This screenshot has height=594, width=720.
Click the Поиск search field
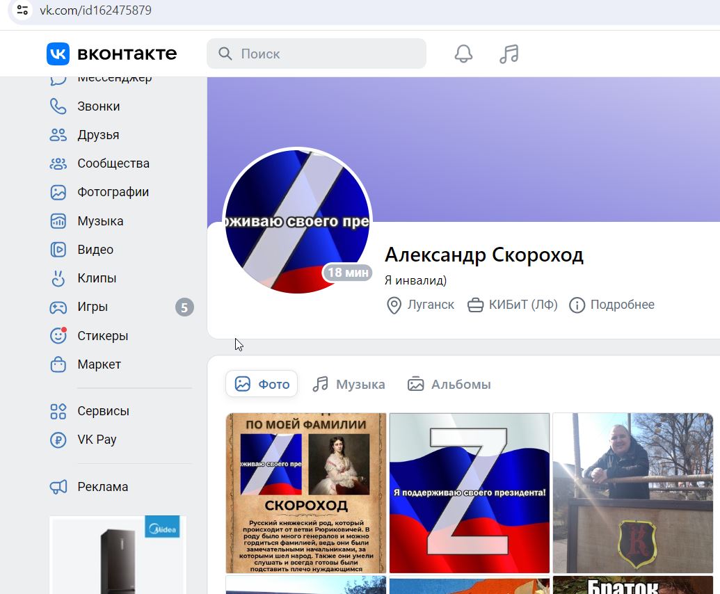tap(316, 53)
